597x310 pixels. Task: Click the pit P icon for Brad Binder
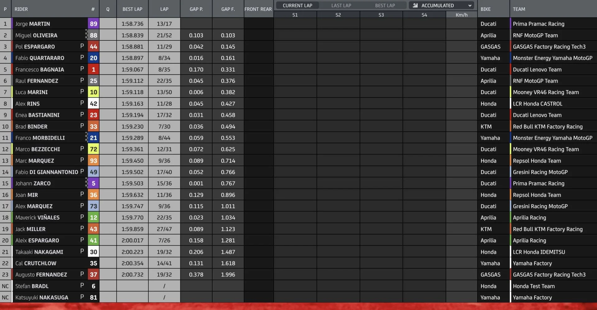[82, 126]
